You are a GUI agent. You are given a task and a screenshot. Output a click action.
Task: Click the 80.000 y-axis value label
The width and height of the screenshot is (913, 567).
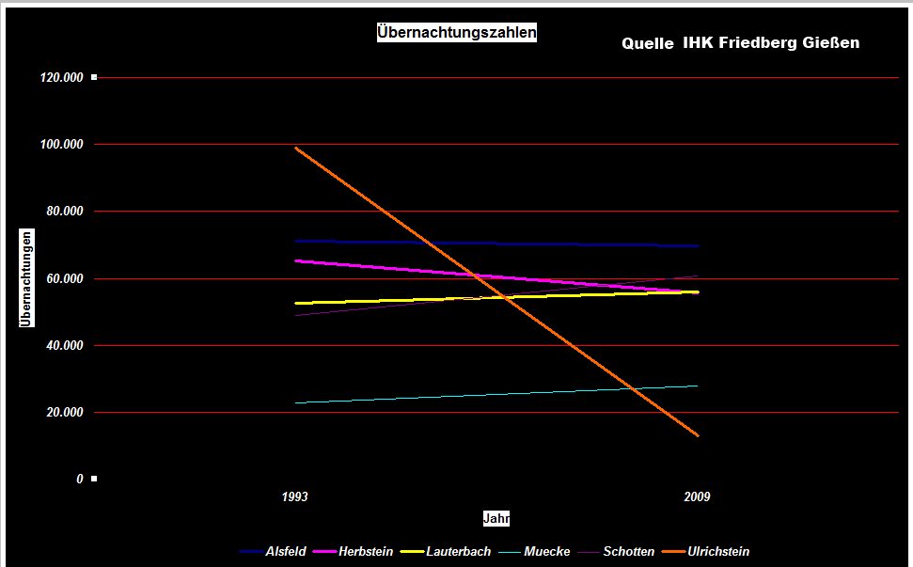click(x=65, y=211)
